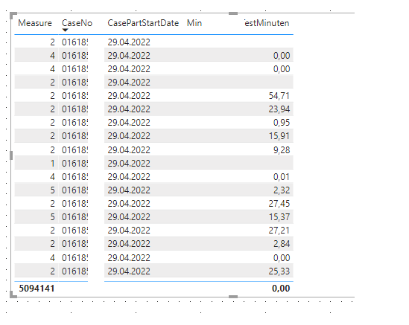Grab the top-left corner handle of the table visual
Viewport: 409px width, 325px height.
[13, 16]
